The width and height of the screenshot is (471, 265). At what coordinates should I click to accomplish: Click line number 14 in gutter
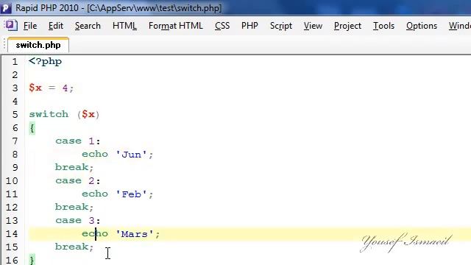click(x=12, y=233)
